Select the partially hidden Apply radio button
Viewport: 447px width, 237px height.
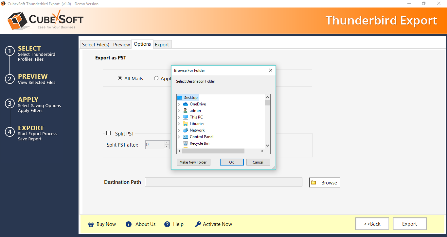pos(156,78)
